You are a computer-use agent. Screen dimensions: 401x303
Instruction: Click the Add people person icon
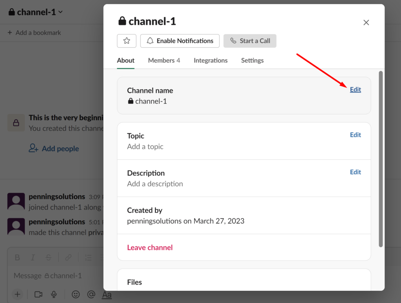[34, 148]
